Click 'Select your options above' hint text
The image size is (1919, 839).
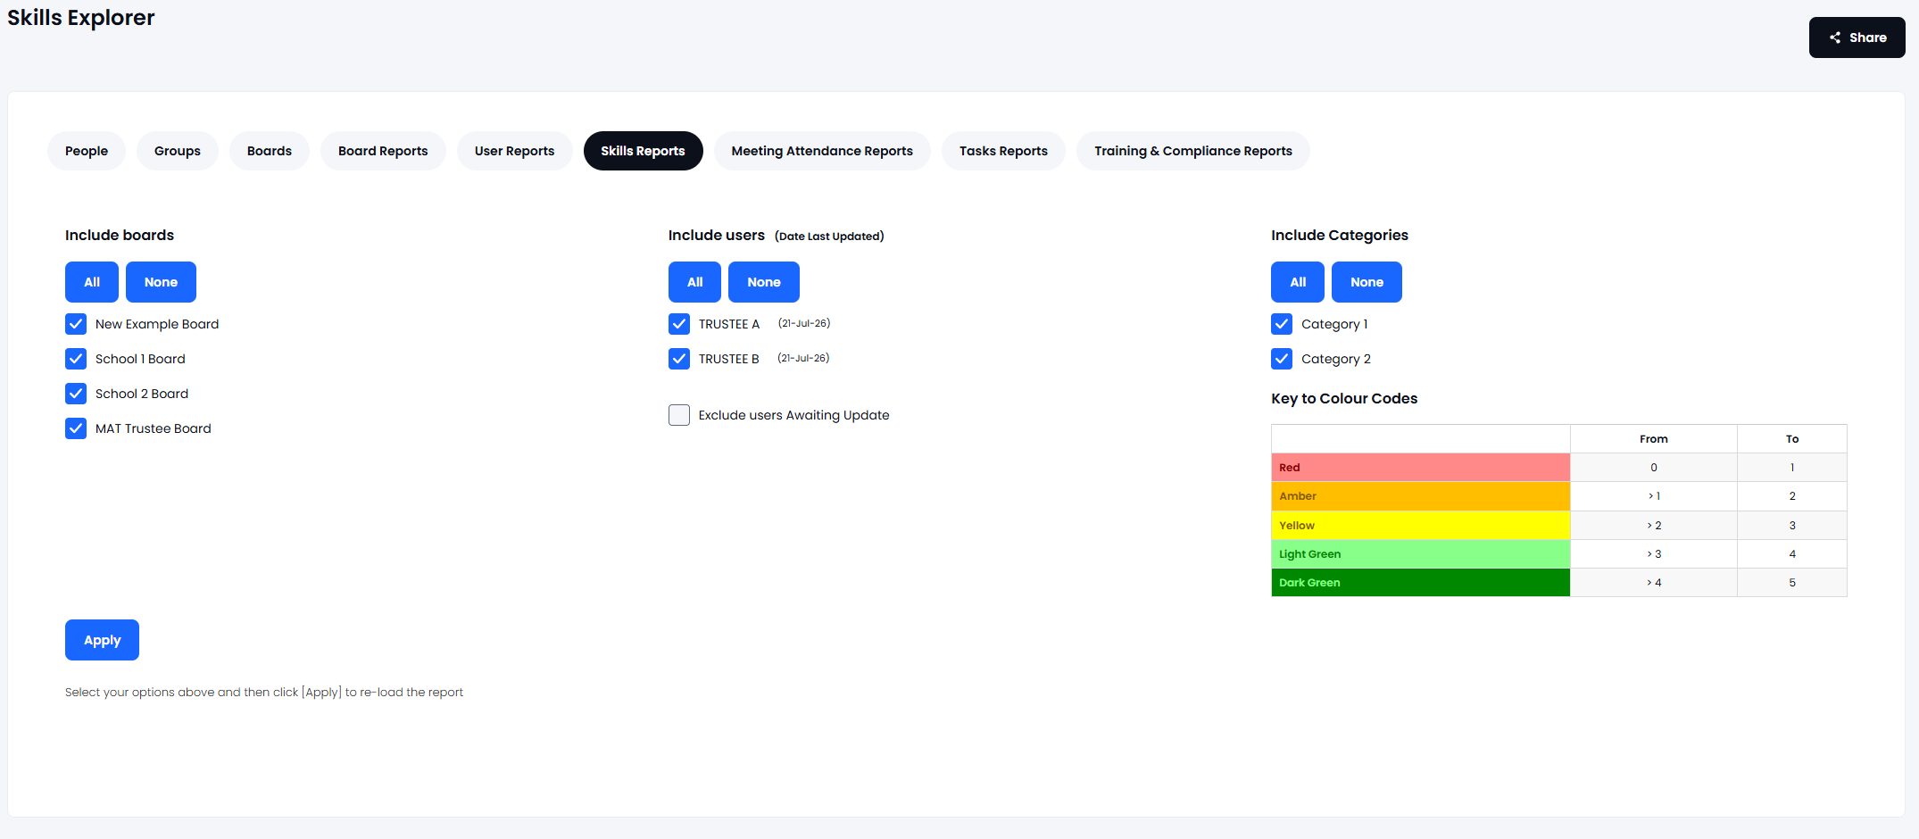coord(264,693)
